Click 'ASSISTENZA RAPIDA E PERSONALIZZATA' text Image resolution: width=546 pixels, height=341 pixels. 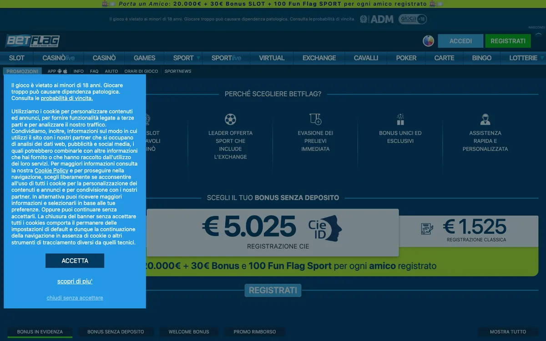coord(485,141)
